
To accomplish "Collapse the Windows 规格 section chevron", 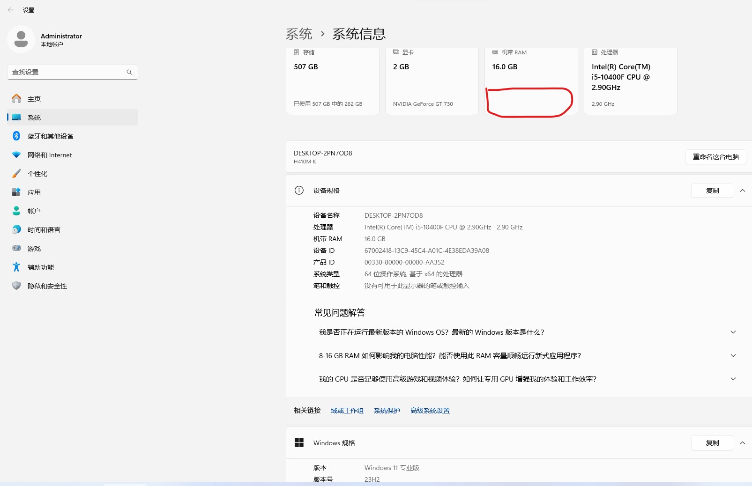I will point(743,443).
